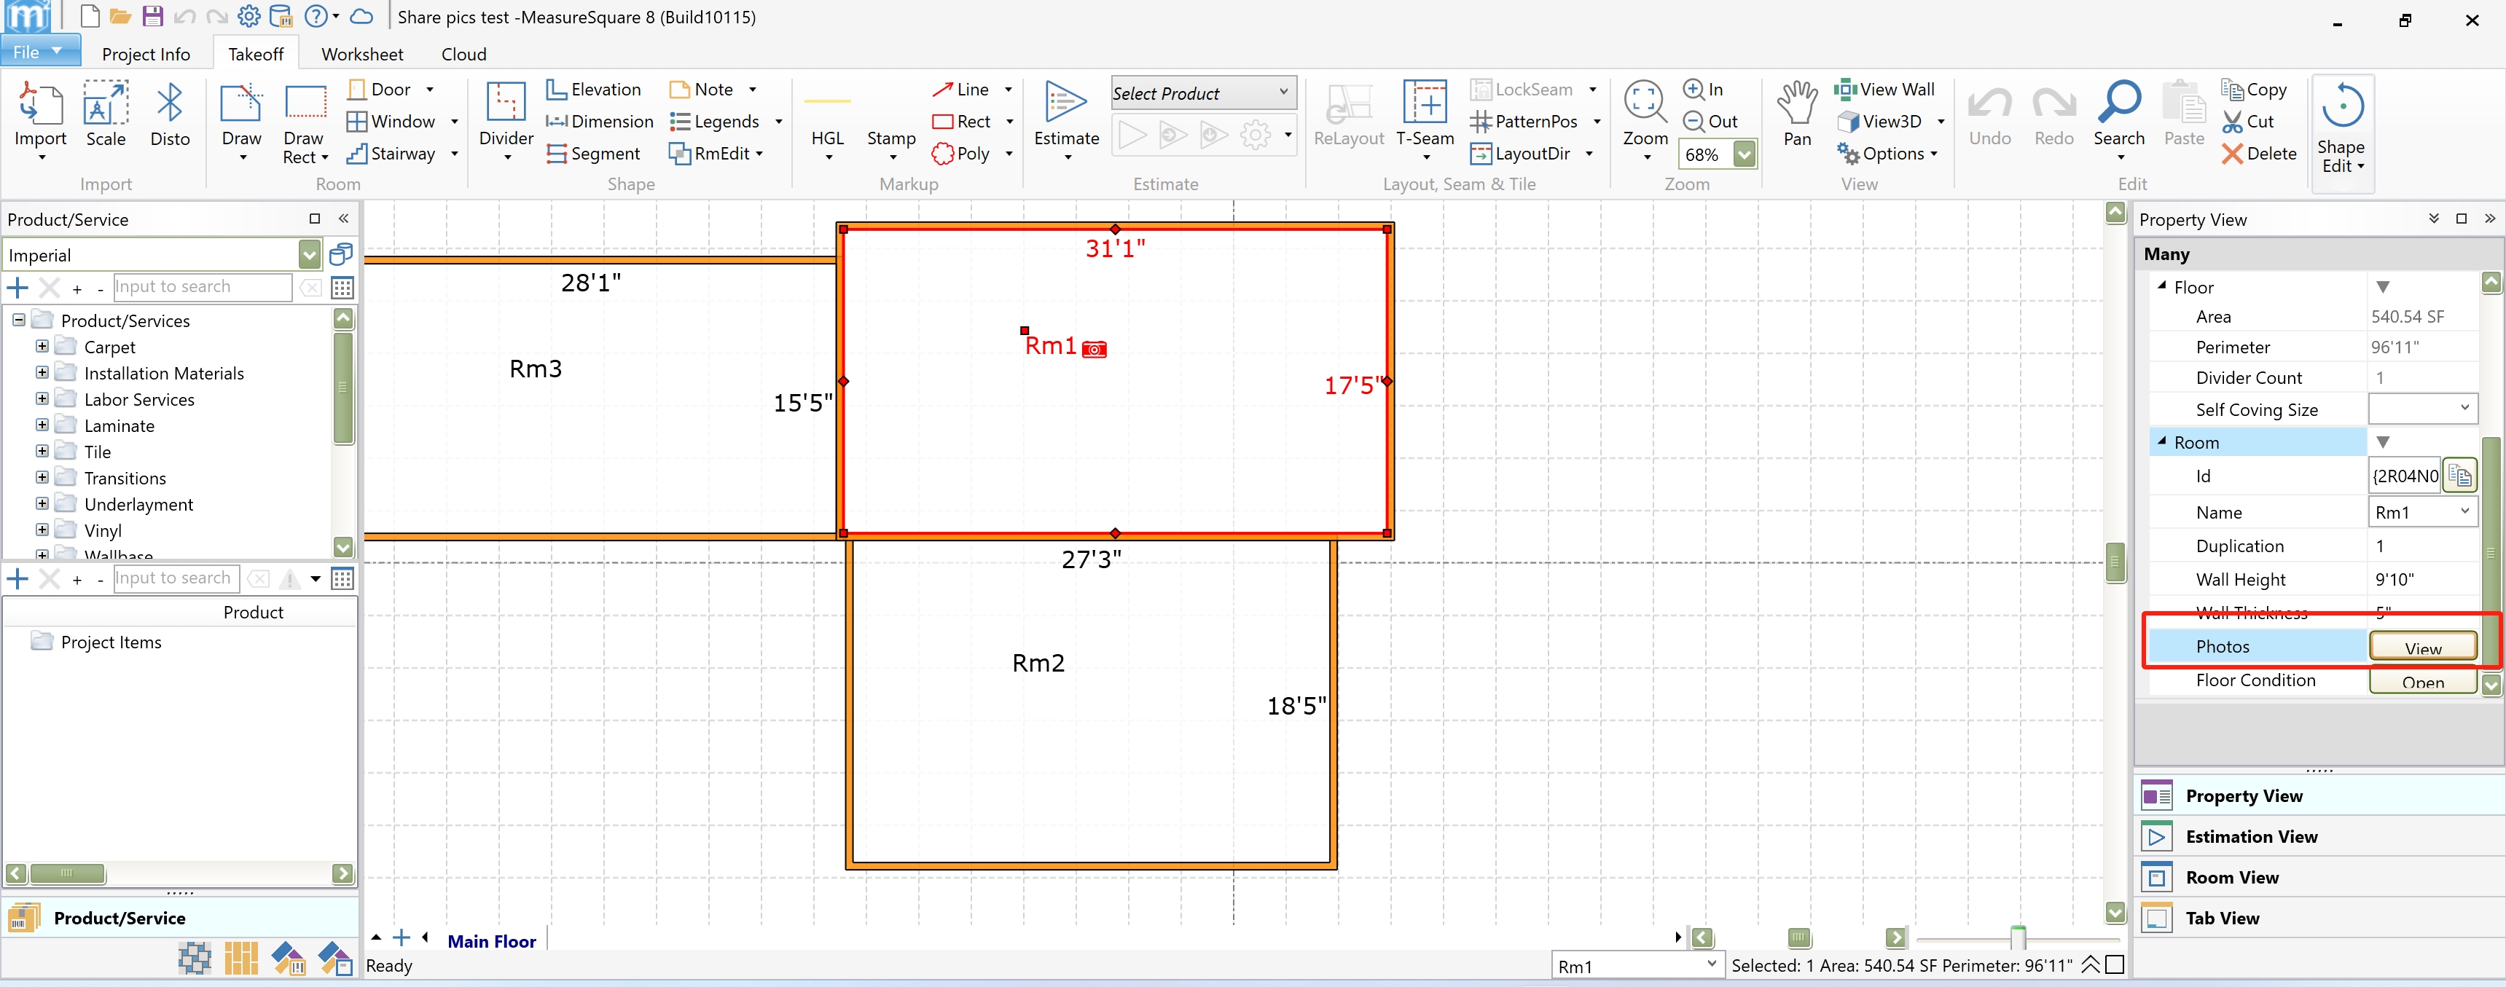The width and height of the screenshot is (2506, 987).
Task: Switch to the Worksheet tab
Action: coord(362,55)
